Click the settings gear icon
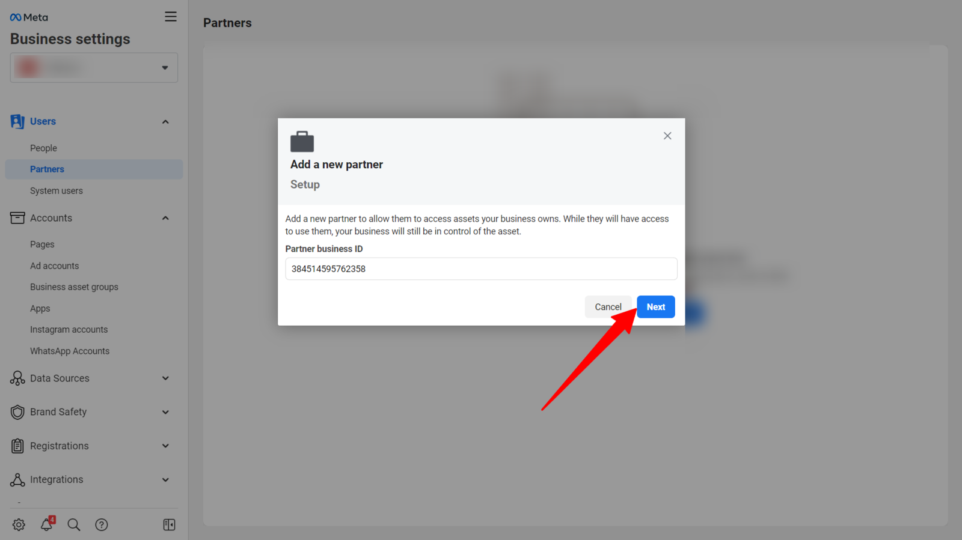Screen dimensions: 962x540 19,524
